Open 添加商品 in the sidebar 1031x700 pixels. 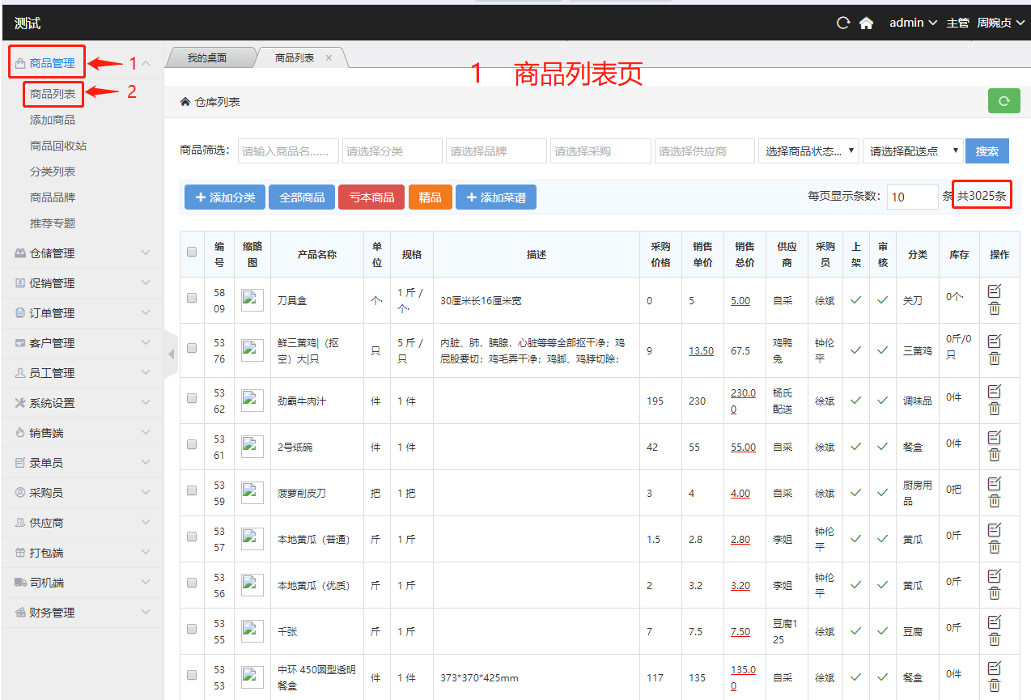(x=53, y=120)
